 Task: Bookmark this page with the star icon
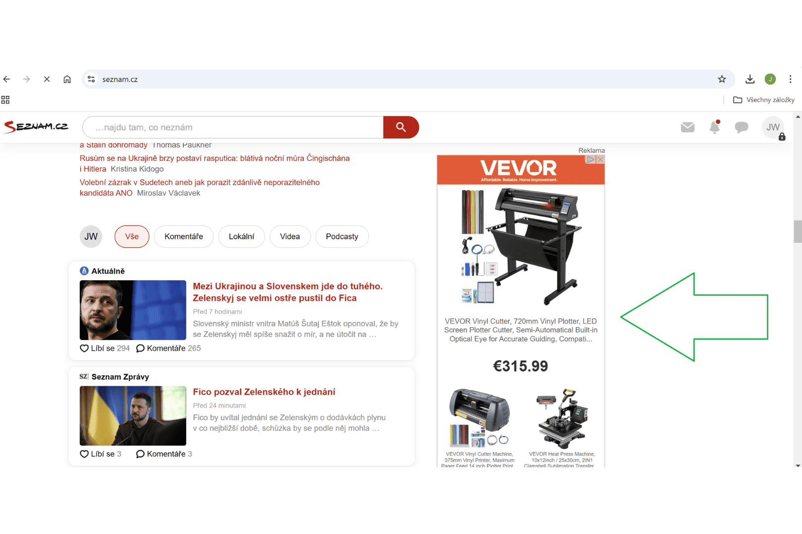[x=722, y=79]
